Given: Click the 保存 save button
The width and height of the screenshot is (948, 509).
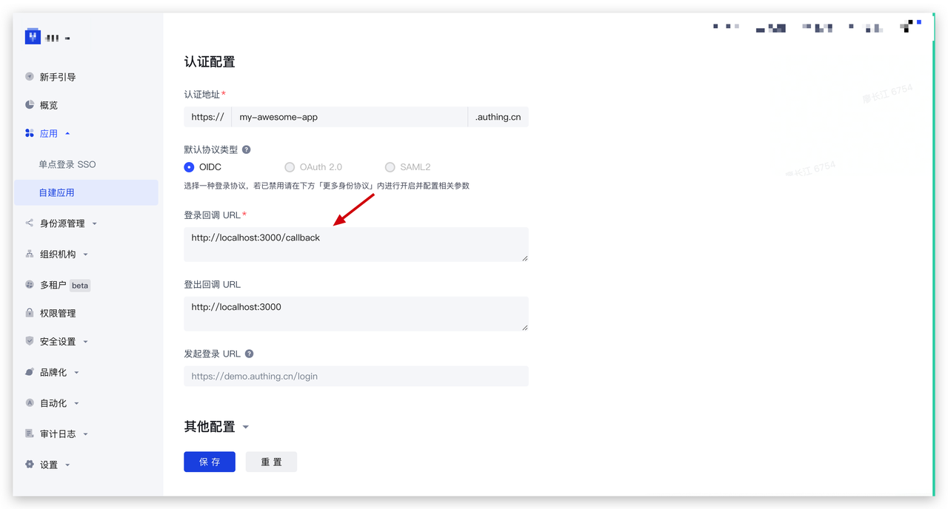Looking at the screenshot, I should [209, 461].
